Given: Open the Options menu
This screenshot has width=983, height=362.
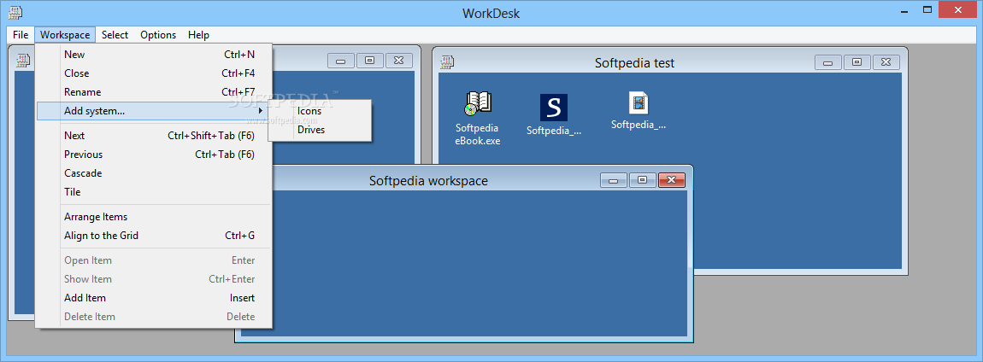Looking at the screenshot, I should [158, 35].
